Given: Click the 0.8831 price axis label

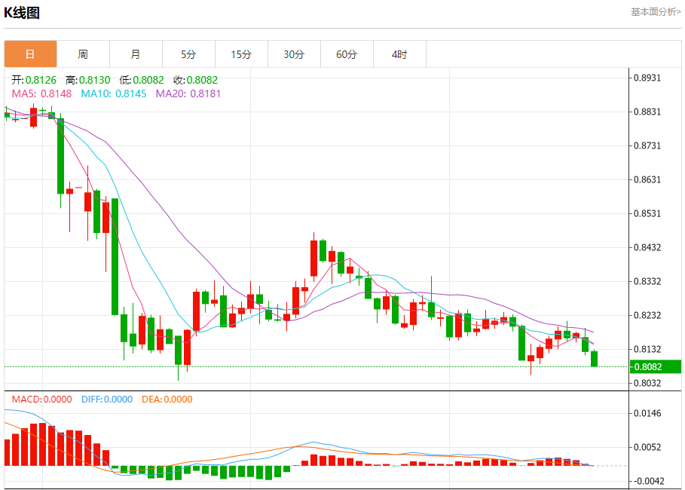Looking at the screenshot, I should click(647, 112).
